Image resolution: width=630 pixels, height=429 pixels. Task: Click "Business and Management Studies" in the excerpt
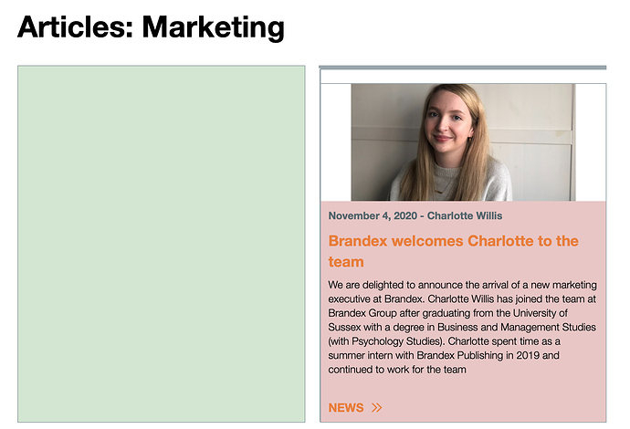pos(516,327)
